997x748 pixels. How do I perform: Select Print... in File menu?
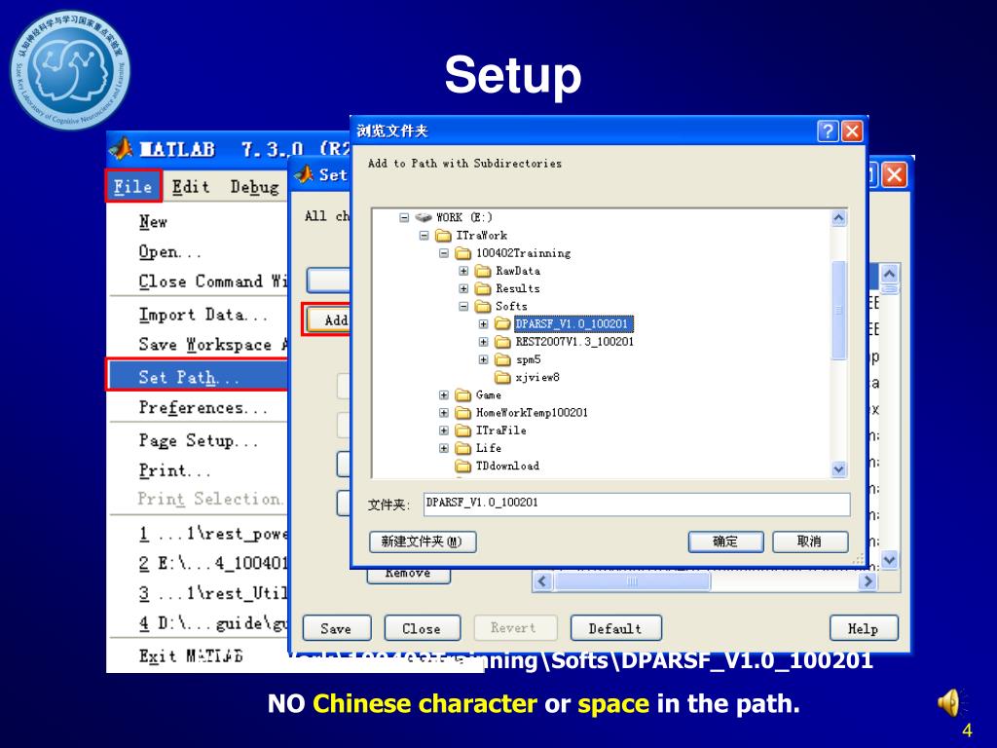coord(174,470)
